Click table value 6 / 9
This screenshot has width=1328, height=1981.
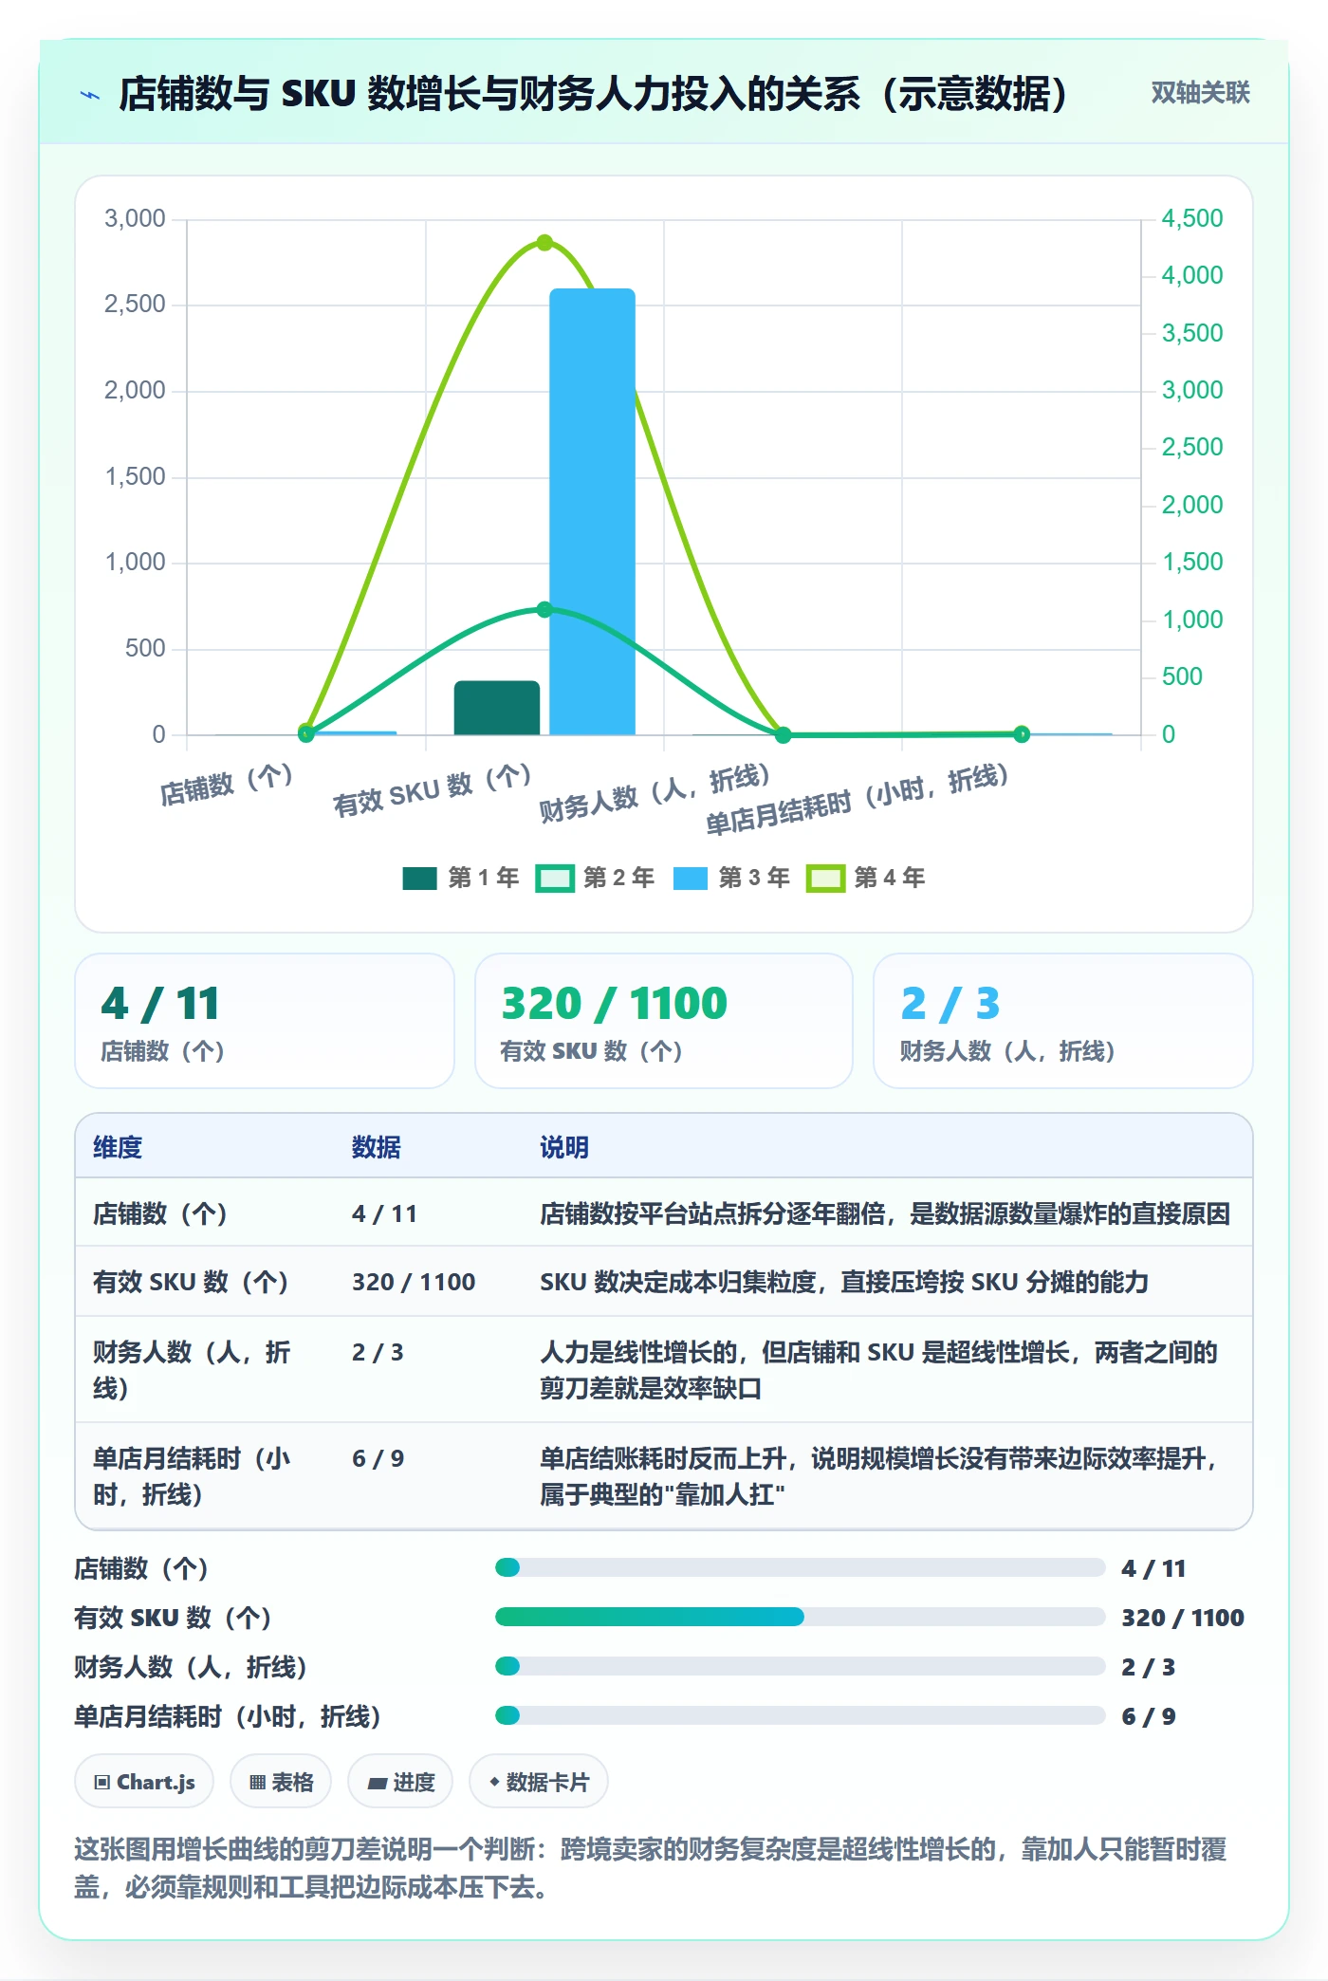coord(378,1458)
